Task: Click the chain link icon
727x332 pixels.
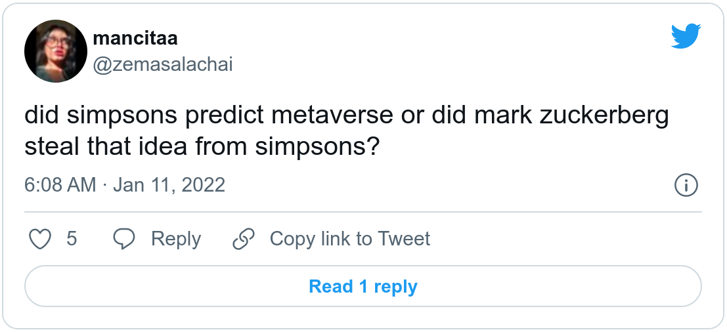Action: pyautogui.click(x=244, y=239)
